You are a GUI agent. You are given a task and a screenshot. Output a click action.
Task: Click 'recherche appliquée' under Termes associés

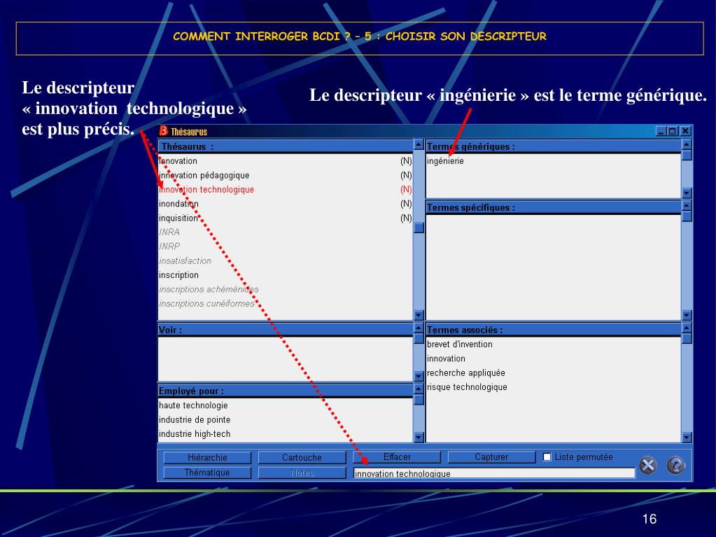pyautogui.click(x=465, y=372)
